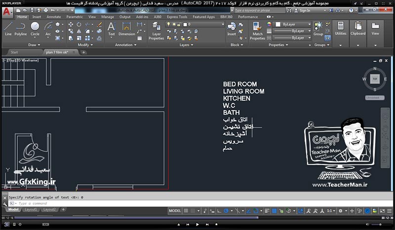Switch to the Insert ribbon tab
This screenshot has height=230, width=395.
pos(37,17)
